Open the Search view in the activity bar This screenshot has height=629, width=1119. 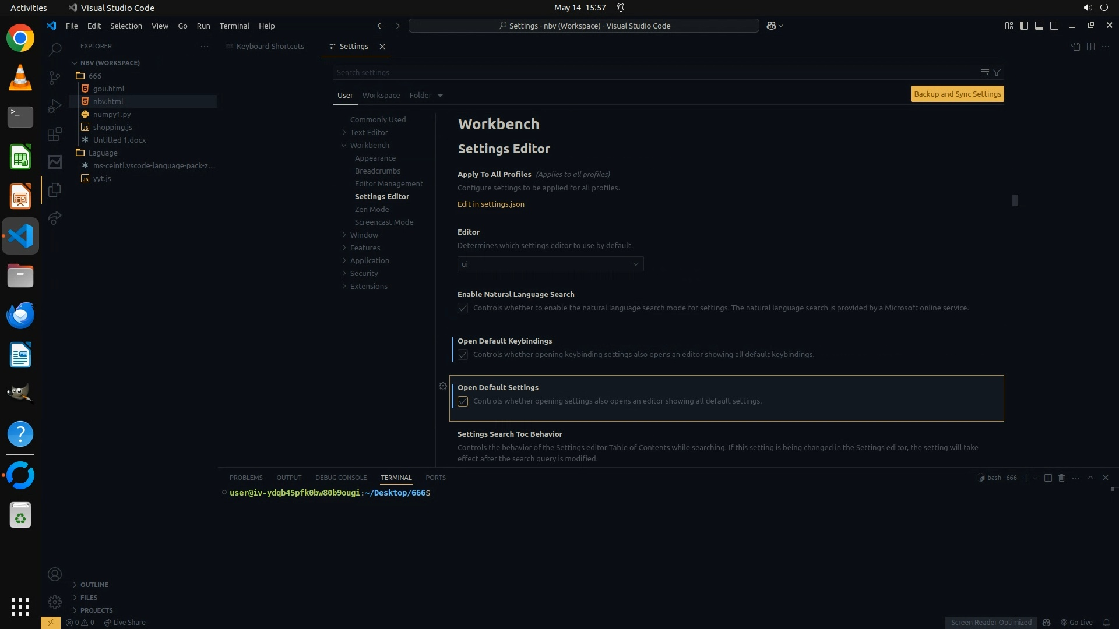55,50
